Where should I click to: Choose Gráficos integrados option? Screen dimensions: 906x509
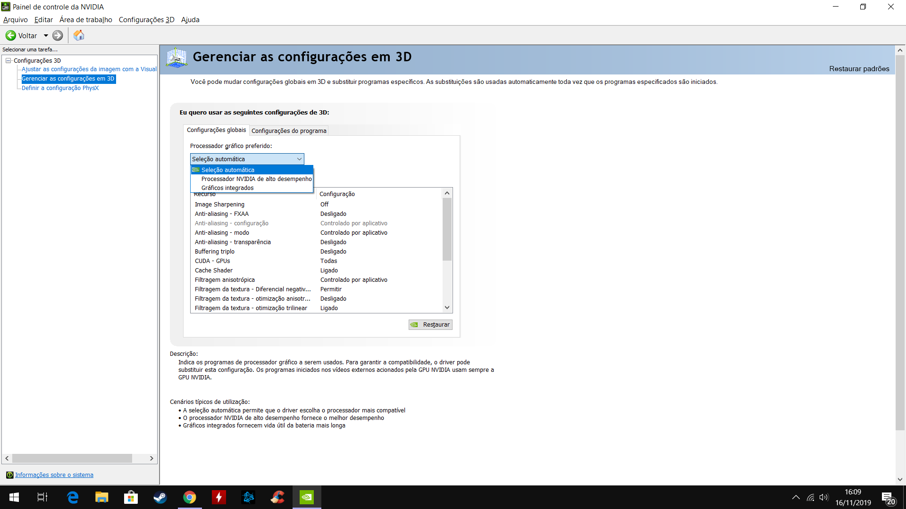pos(252,188)
